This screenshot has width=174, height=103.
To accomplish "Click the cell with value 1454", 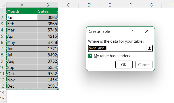I will tap(48, 80).
